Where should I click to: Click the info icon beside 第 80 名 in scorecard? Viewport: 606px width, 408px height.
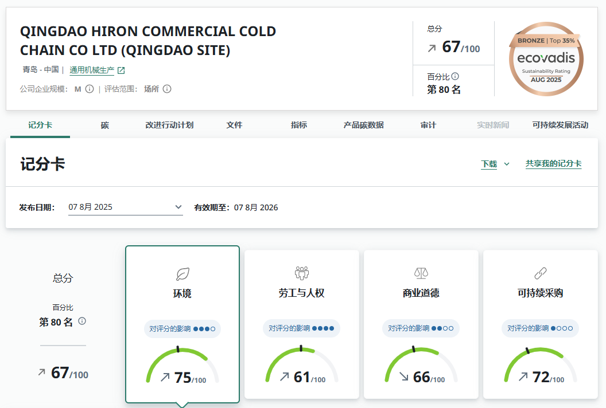point(82,321)
